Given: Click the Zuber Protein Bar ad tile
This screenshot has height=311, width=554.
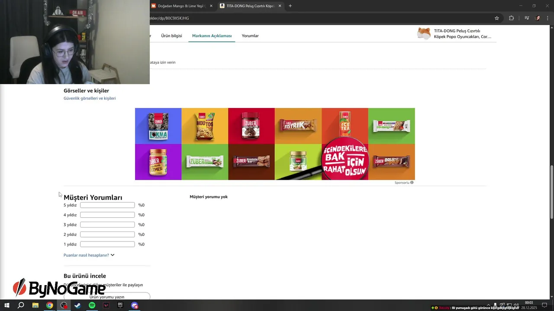Looking at the screenshot, I should 251,162.
